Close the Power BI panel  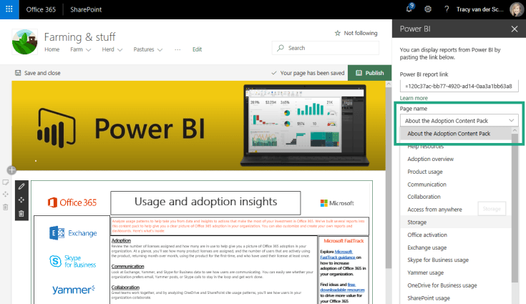click(x=514, y=29)
